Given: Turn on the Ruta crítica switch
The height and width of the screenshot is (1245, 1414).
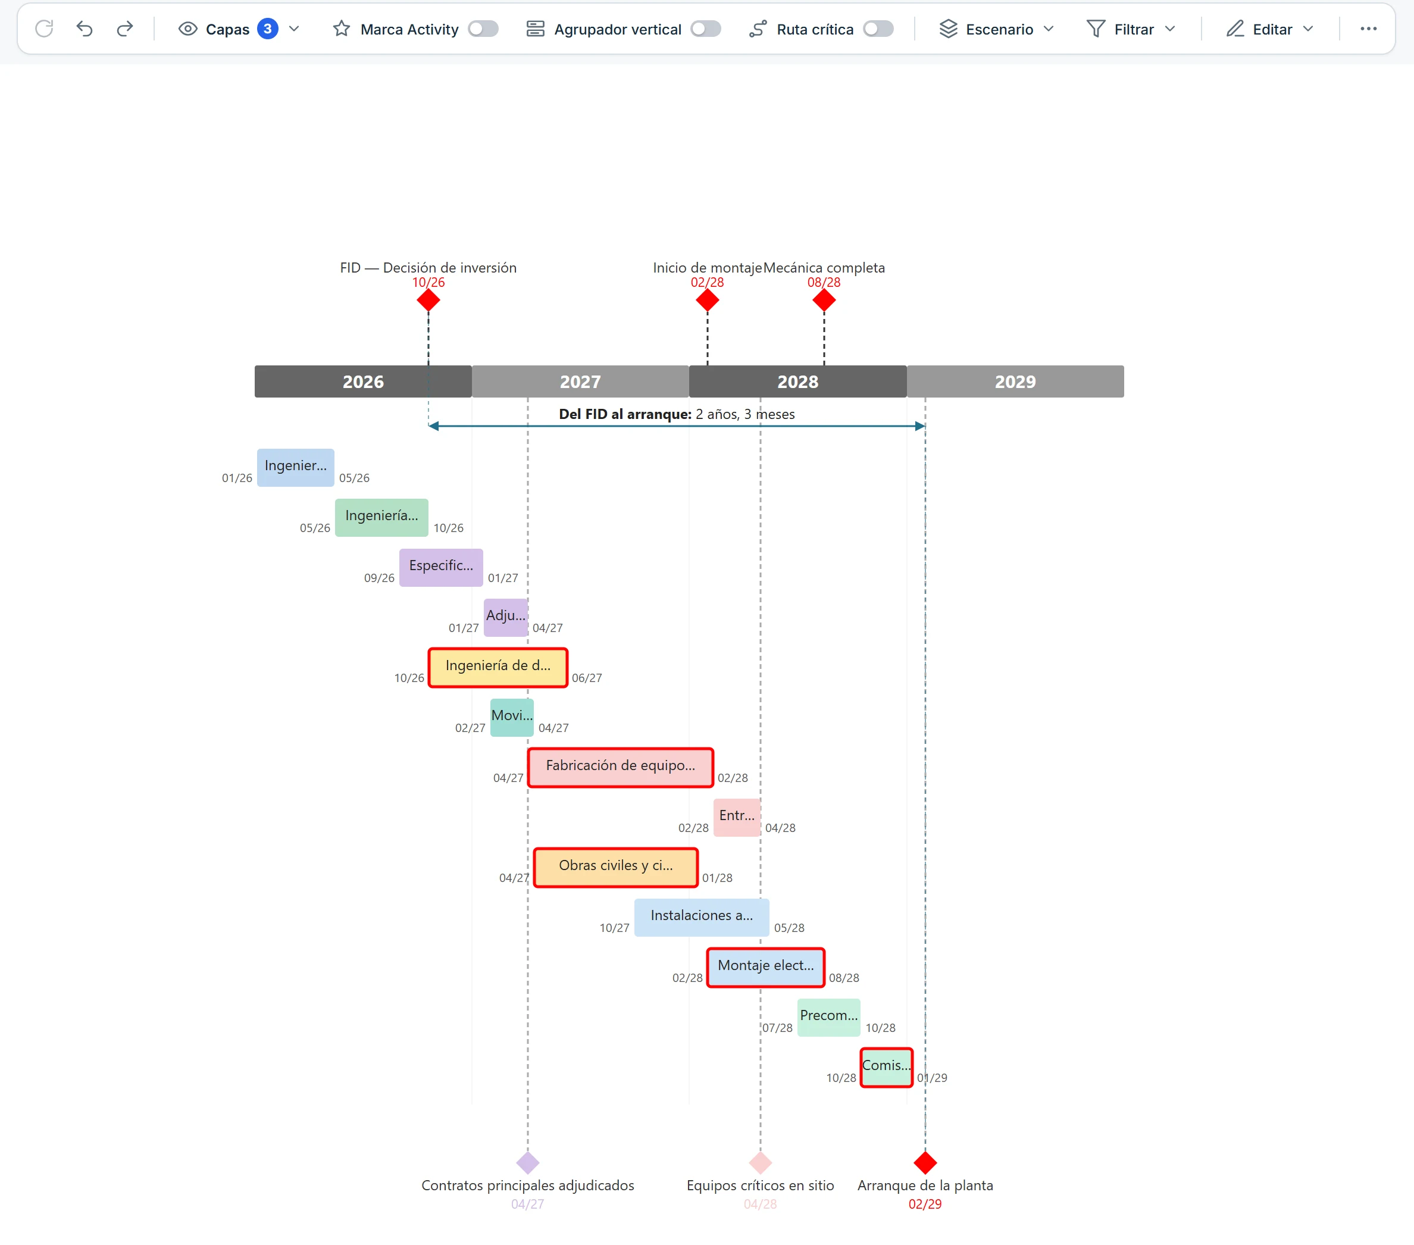Looking at the screenshot, I should click(x=878, y=29).
